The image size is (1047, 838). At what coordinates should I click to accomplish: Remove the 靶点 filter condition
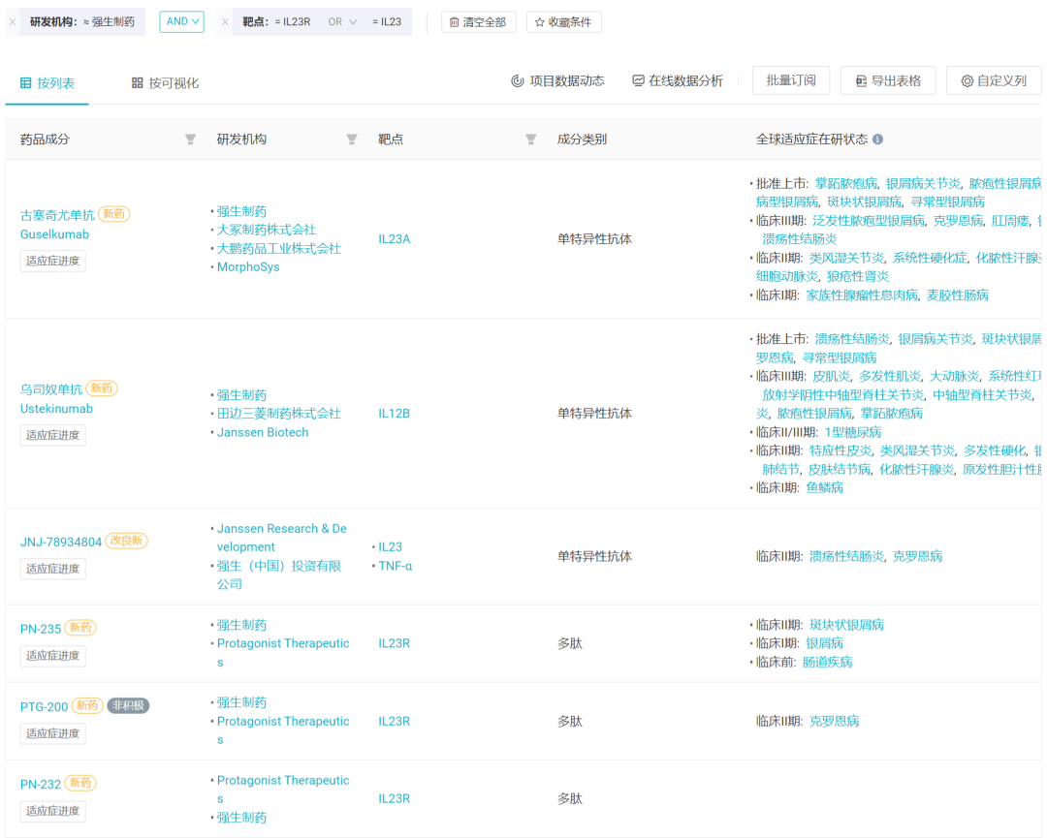pyautogui.click(x=226, y=21)
